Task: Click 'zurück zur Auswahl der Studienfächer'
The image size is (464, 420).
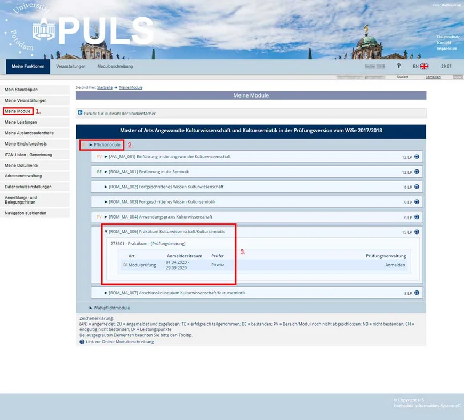Action: (119, 114)
